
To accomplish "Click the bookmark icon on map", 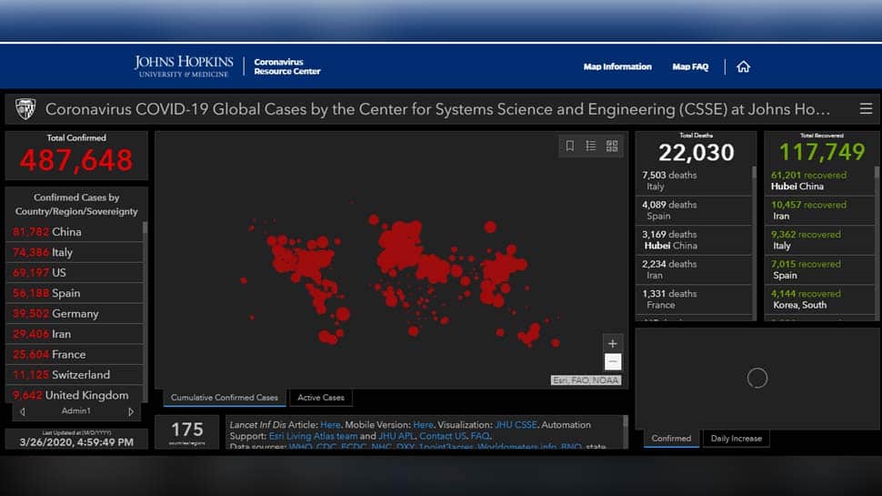I will (x=570, y=146).
